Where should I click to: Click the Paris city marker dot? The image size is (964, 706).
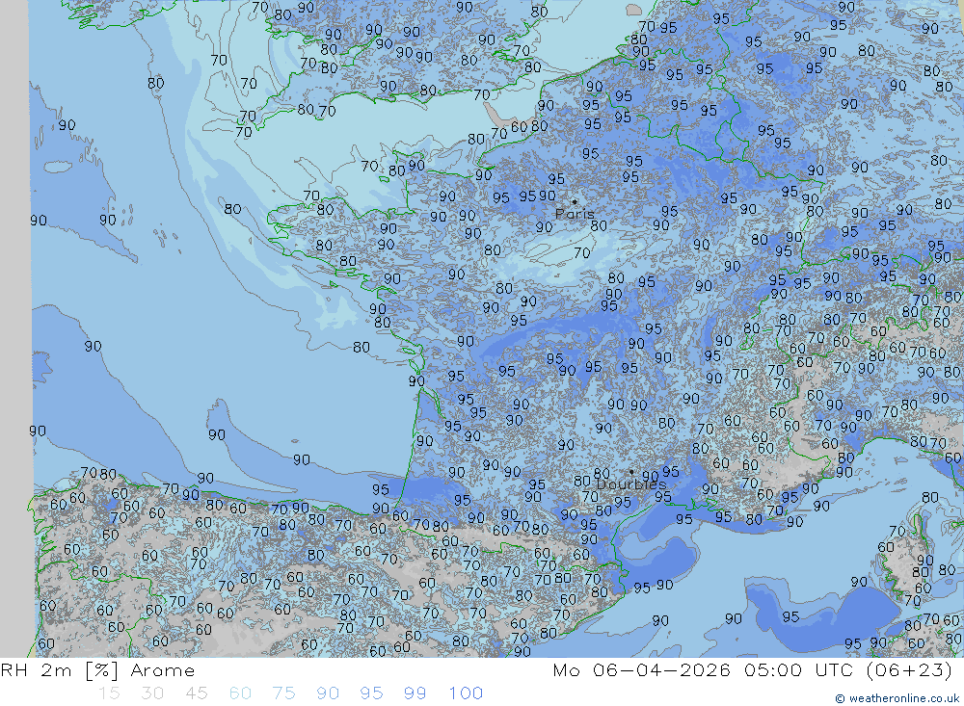click(x=575, y=202)
